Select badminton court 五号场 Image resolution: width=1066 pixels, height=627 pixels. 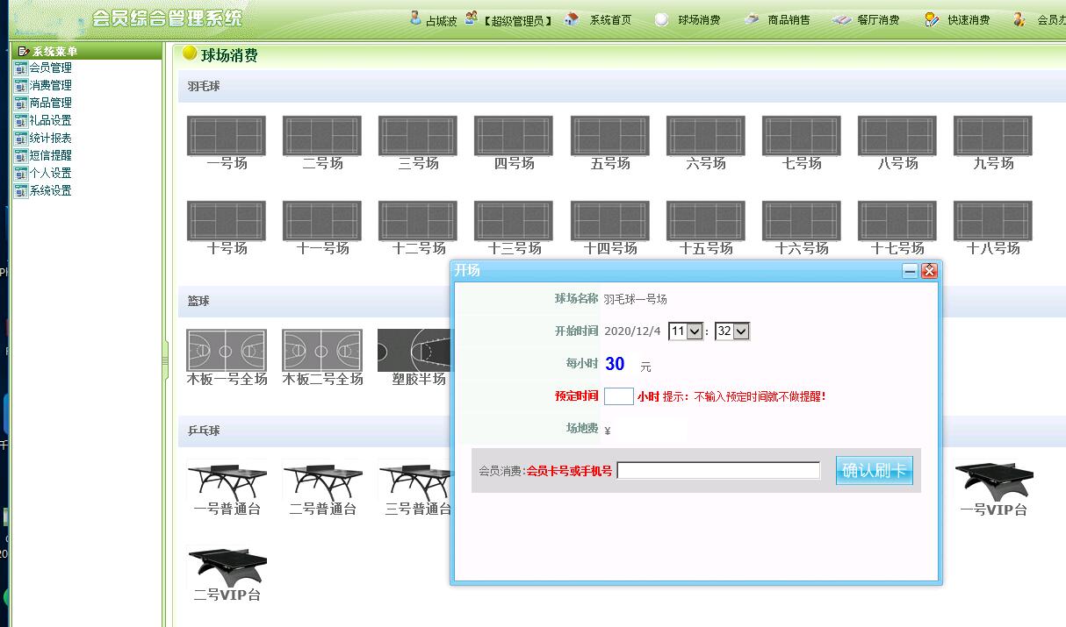click(x=610, y=143)
